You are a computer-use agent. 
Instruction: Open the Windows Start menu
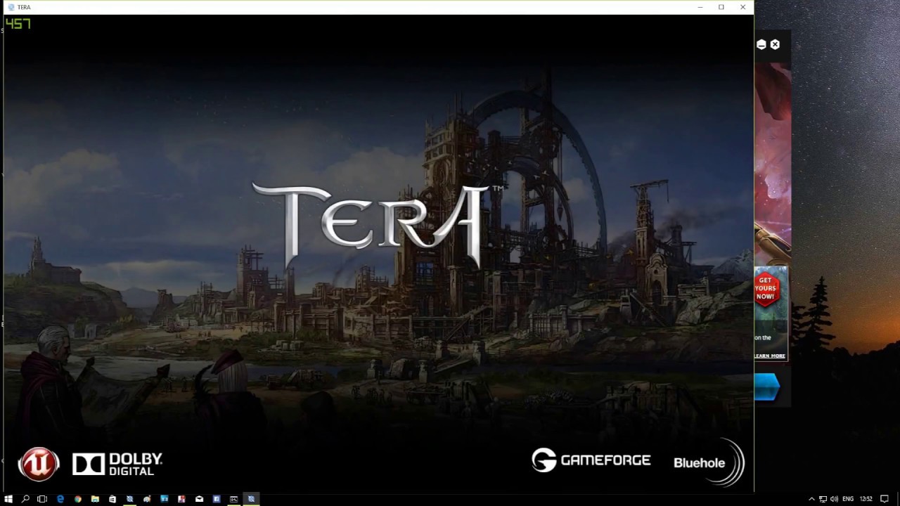(8, 499)
